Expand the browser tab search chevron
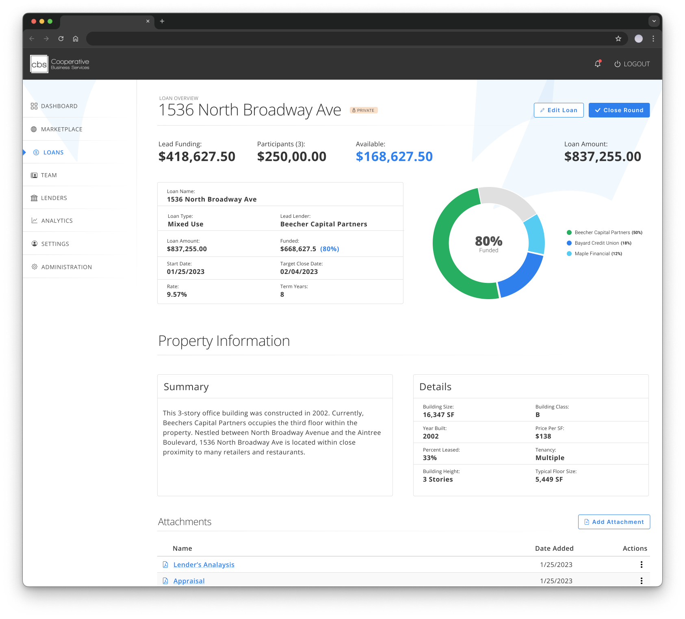This screenshot has height=619, width=685. coord(654,21)
